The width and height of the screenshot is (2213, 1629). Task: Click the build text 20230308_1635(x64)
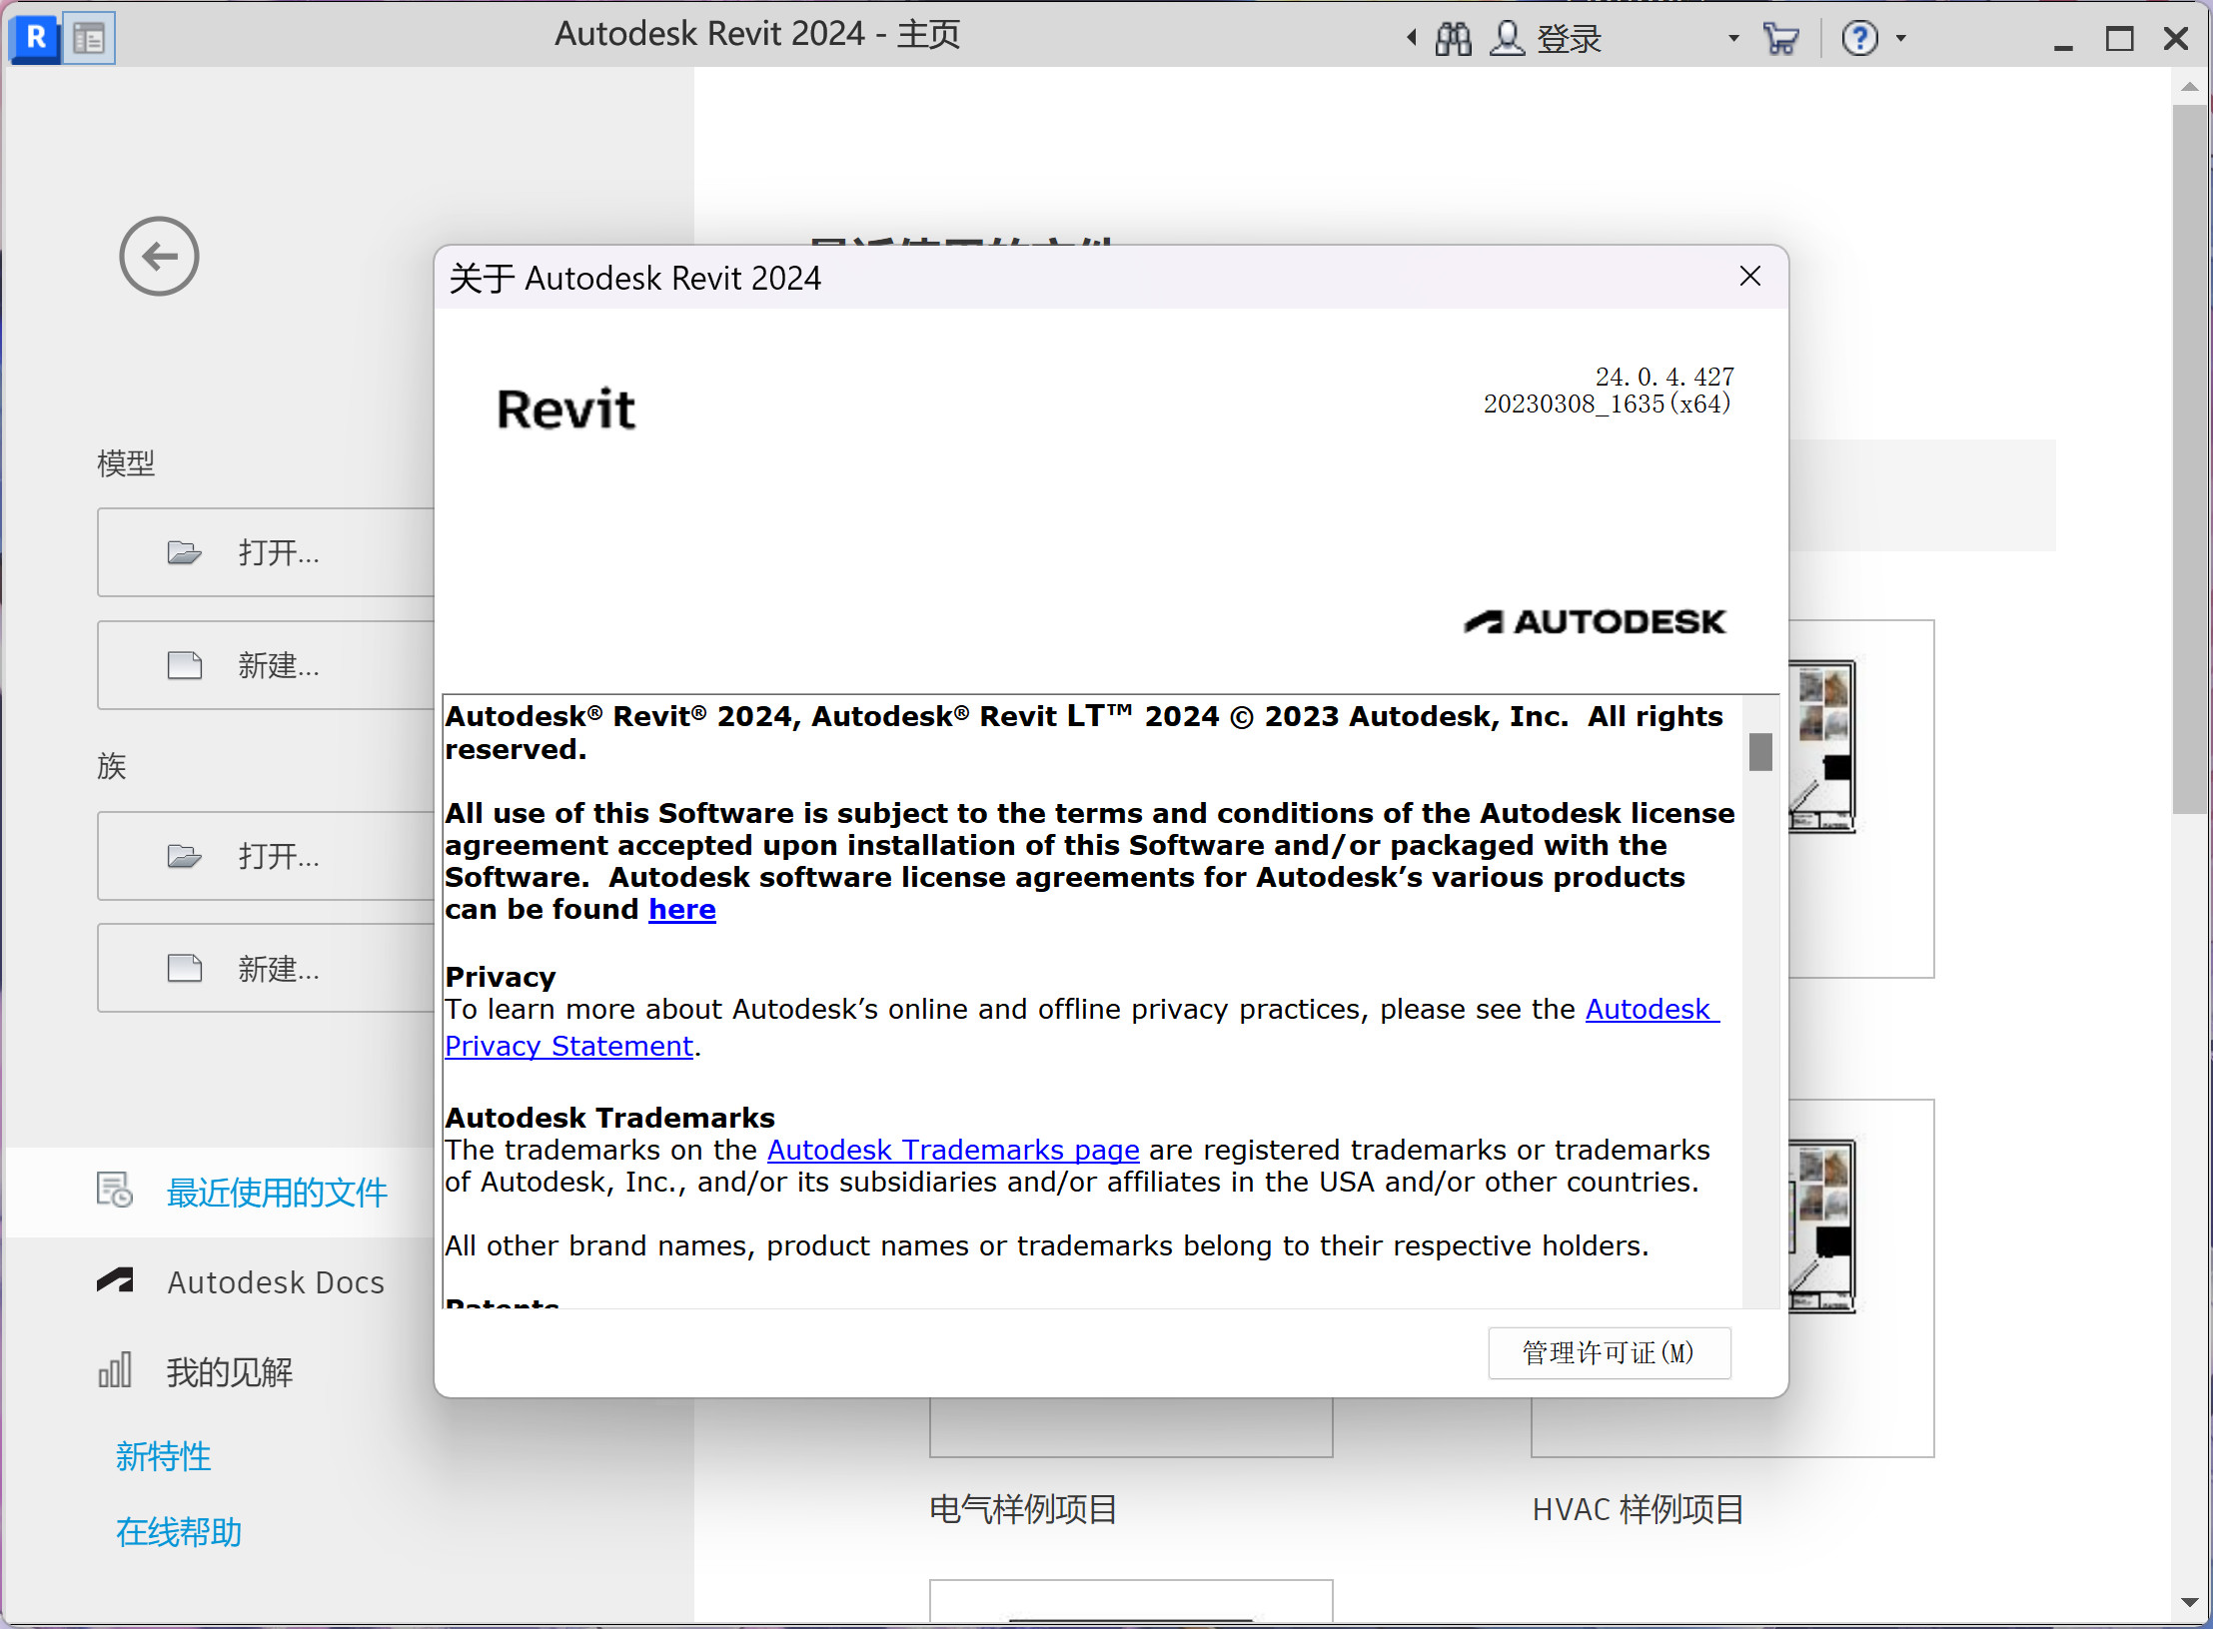(x=1607, y=404)
